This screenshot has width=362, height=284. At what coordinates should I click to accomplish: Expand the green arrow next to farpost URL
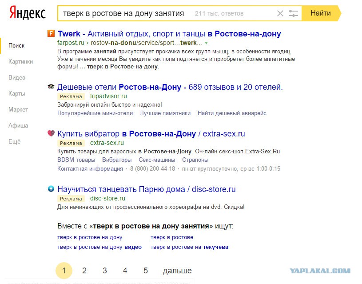[207, 43]
